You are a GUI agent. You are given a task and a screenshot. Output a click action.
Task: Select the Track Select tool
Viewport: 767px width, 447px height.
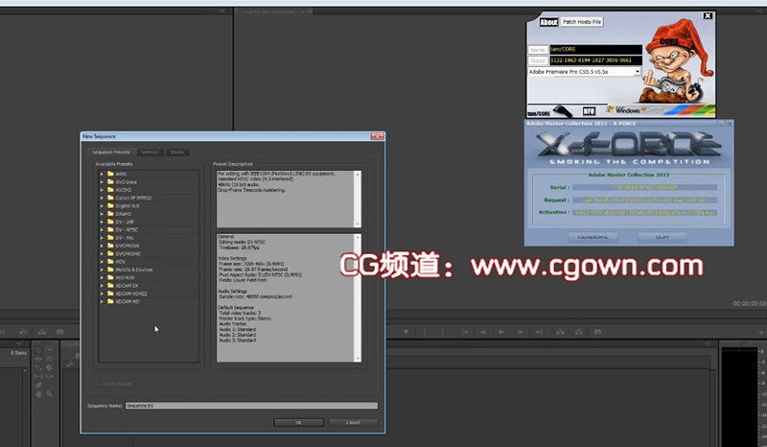pyautogui.click(x=49, y=350)
